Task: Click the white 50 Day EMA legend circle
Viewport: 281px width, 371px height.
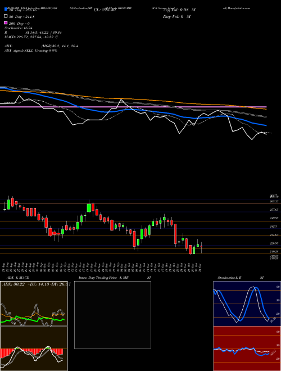Action: 6,16
